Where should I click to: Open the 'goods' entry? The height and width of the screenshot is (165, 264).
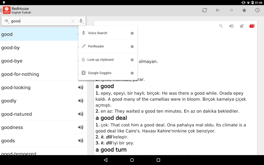[x=43, y=141]
